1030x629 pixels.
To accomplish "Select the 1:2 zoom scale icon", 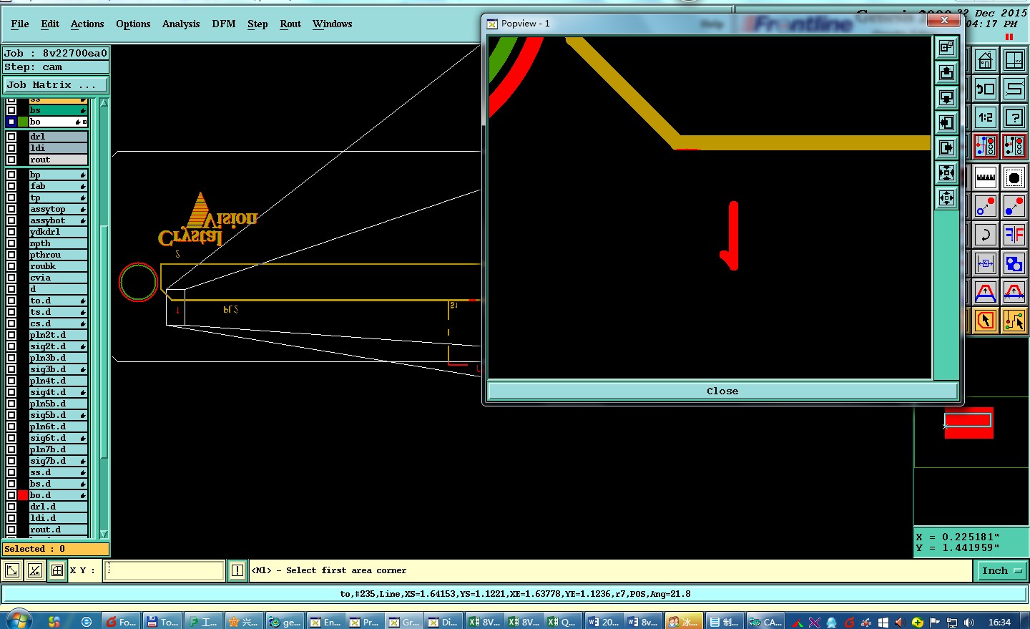I will click(x=986, y=118).
